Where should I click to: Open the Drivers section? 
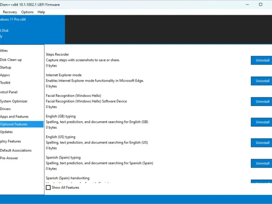click(5, 109)
